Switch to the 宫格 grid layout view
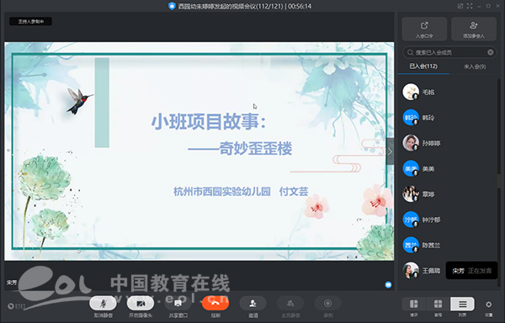 click(438, 304)
